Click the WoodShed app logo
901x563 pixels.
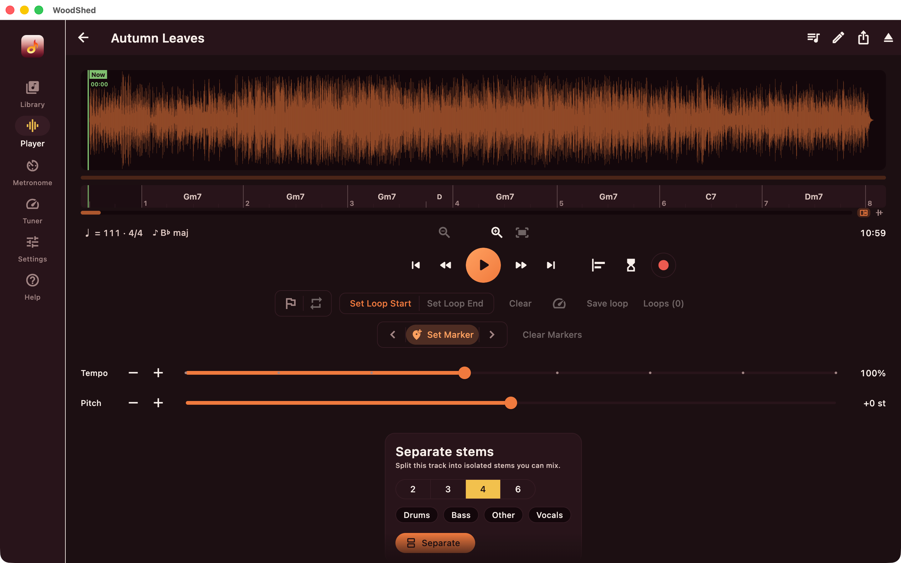[x=33, y=46]
